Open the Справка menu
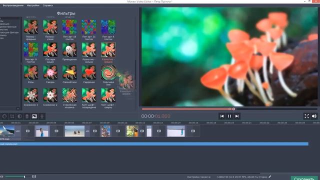This screenshot has height=180, width=320. point(48,5)
